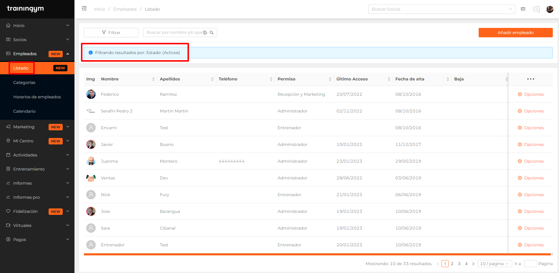Click the Marketing megaphone icon
Viewport: 559px width, 273px height.
pos(8,127)
